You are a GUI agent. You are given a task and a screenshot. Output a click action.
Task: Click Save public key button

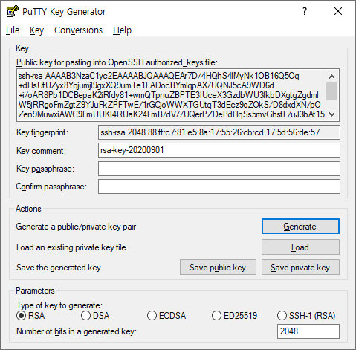(x=218, y=268)
